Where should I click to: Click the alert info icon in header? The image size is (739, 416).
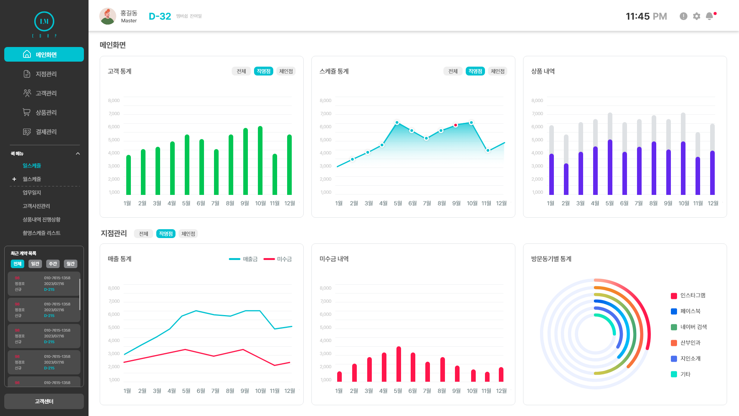[684, 16]
